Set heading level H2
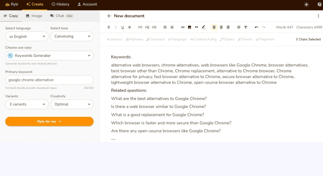 147,27
